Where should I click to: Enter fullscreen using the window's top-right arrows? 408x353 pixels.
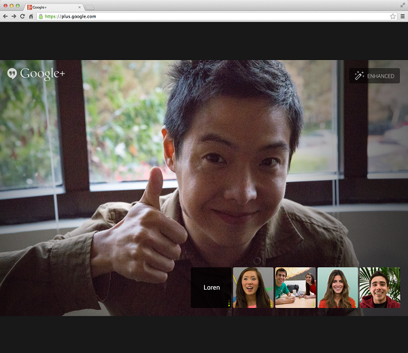(x=402, y=5)
